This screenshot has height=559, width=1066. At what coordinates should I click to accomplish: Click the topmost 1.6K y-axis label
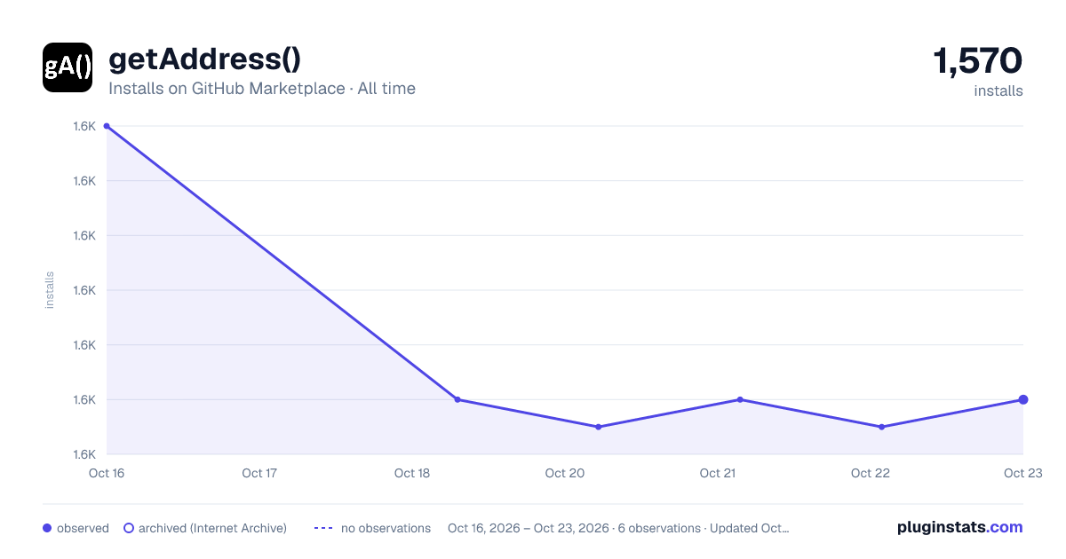pyautogui.click(x=84, y=126)
